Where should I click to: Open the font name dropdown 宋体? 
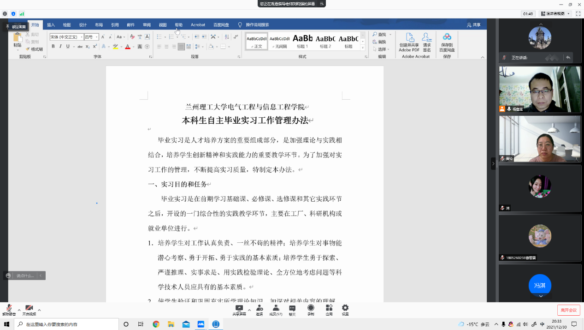tap(66, 37)
